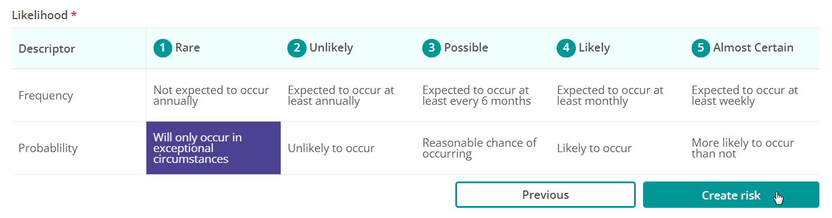Select 'More likely to occur than not'

coord(752,148)
